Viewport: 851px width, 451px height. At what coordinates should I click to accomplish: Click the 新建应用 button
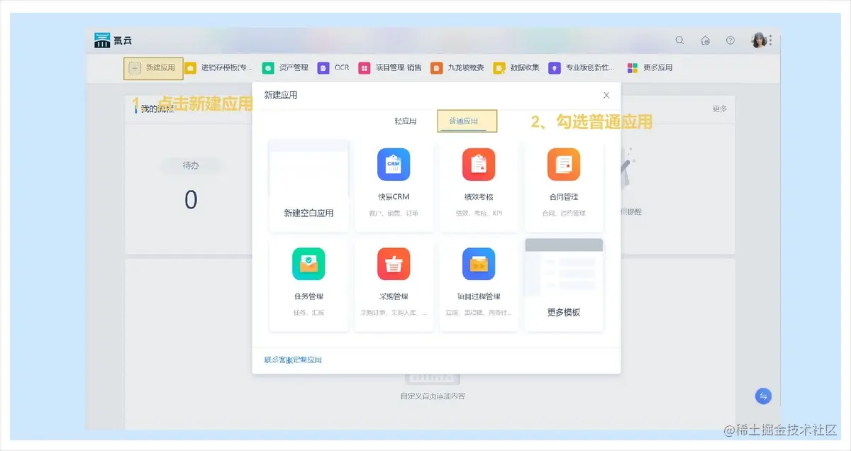tap(152, 68)
